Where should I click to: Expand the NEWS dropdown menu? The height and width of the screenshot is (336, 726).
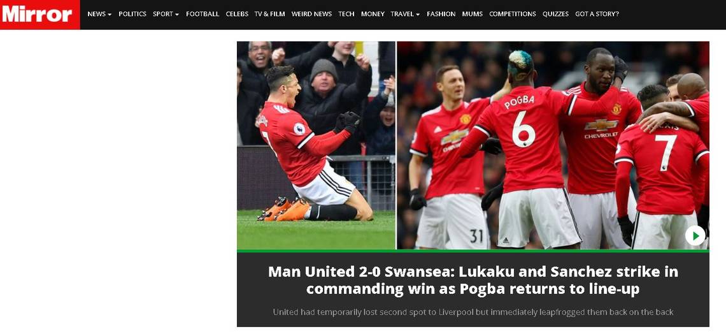click(x=99, y=14)
